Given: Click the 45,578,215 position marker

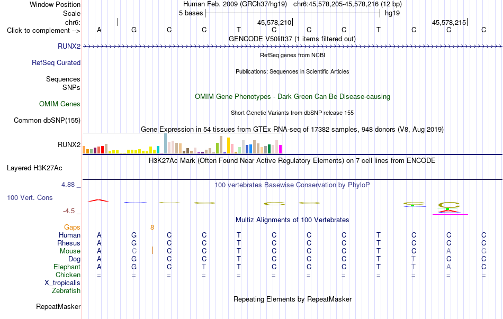Looking at the screenshot, I should pos(449,22).
